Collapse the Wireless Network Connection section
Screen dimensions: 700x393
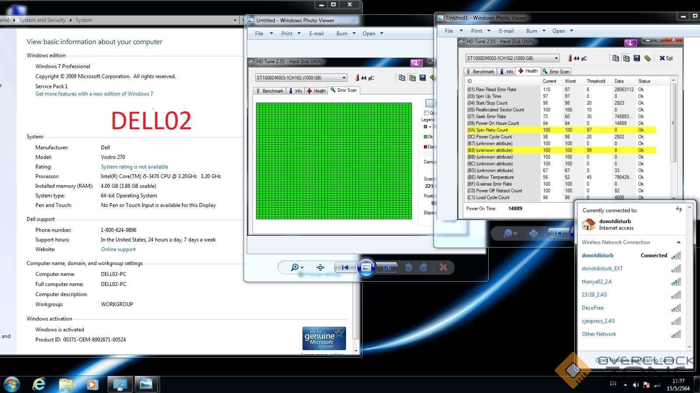pyautogui.click(x=679, y=242)
